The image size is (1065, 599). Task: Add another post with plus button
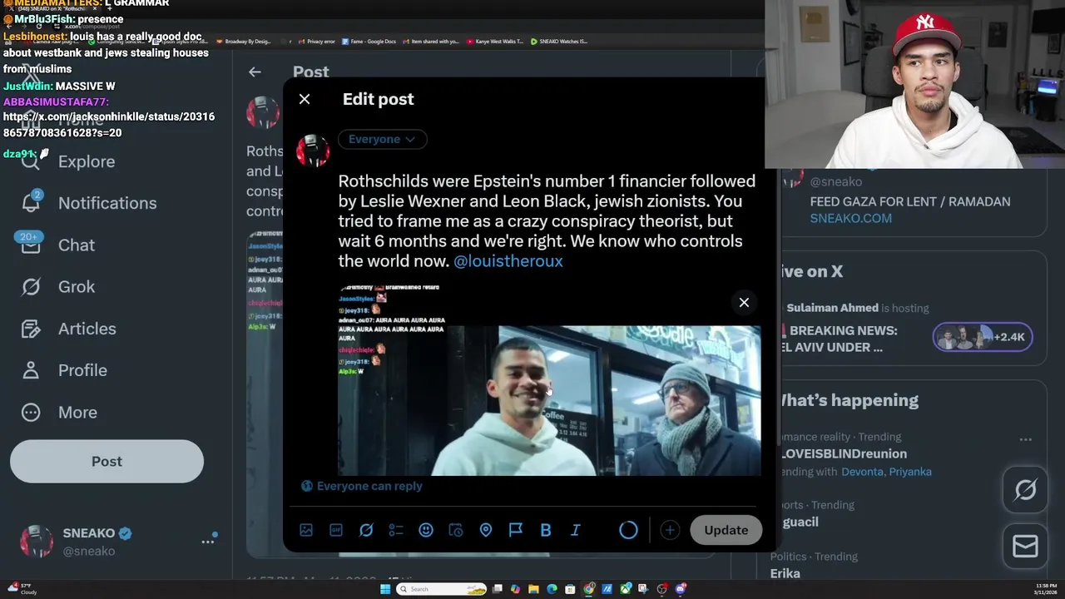pyautogui.click(x=670, y=530)
